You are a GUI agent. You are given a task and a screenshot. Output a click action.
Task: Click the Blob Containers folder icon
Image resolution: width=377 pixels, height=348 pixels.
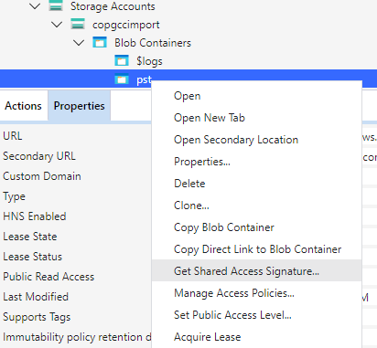pyautogui.click(x=100, y=42)
